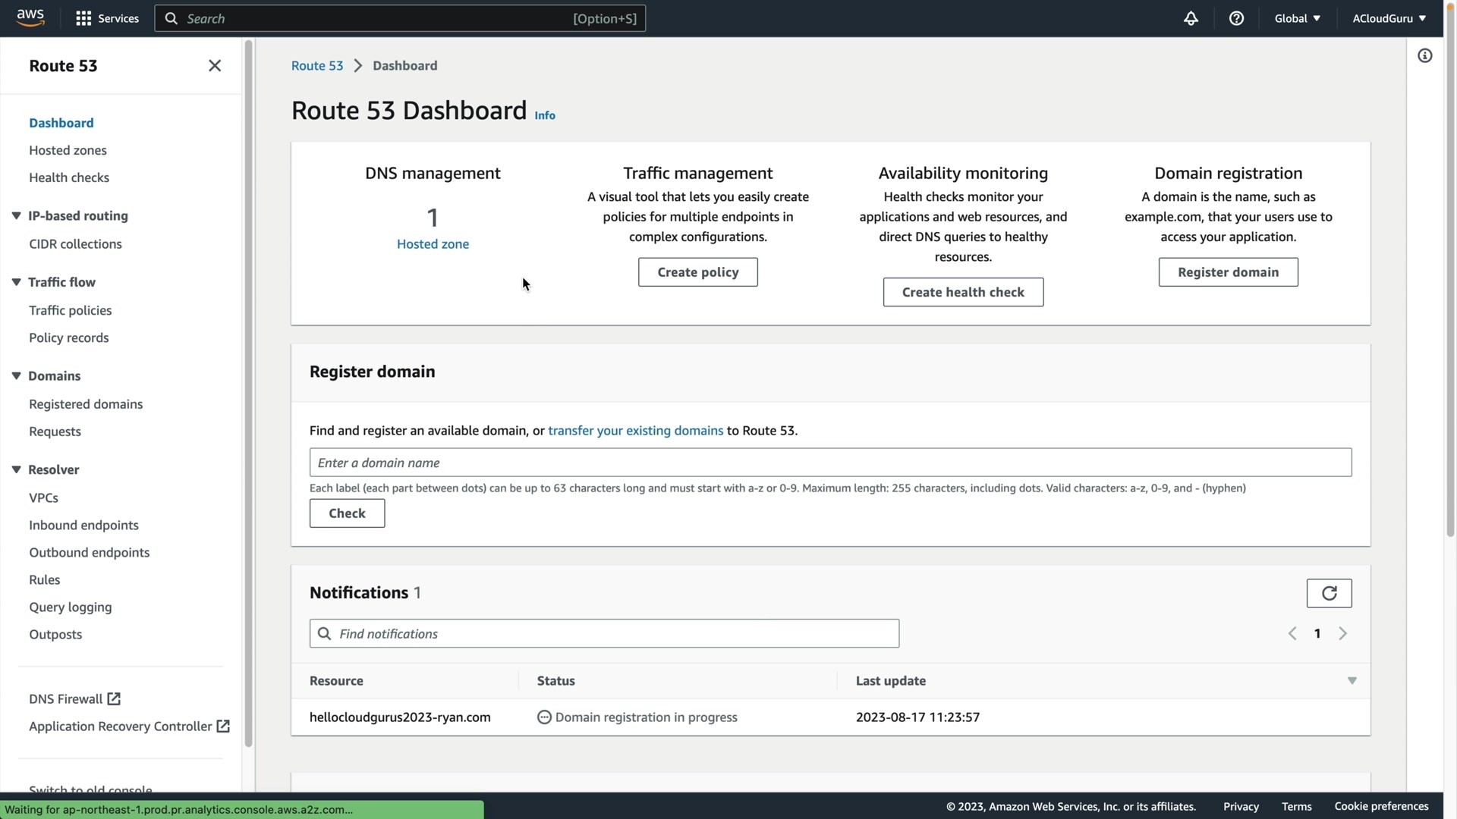Click the Create health check button
Viewport: 1457px width, 819px height.
point(962,292)
